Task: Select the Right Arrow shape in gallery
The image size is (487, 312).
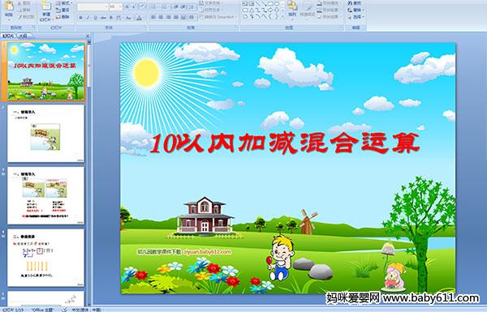Action: (x=270, y=10)
